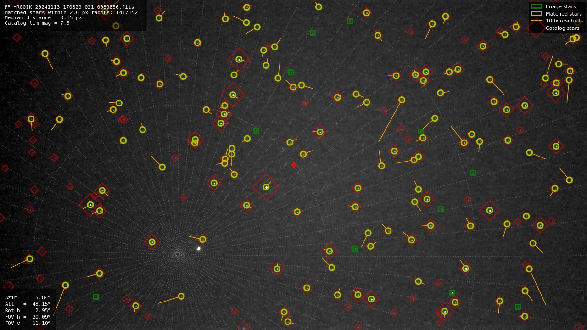
Task: Select the FF_HR001K_20241113_170829_021_0089856.fits file name
Action: point(69,7)
